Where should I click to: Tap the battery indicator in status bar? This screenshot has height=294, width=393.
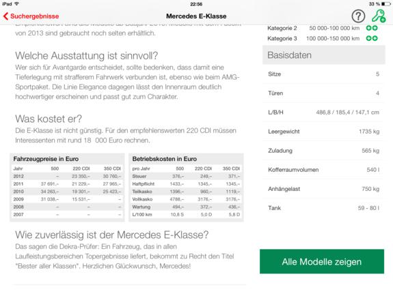click(385, 4)
